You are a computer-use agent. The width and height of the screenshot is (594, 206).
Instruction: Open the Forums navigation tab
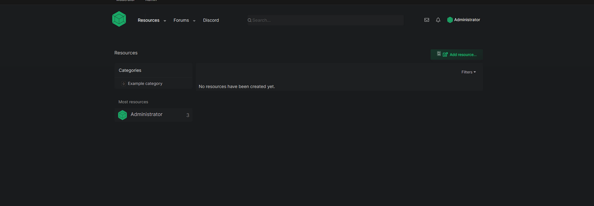pyautogui.click(x=181, y=20)
